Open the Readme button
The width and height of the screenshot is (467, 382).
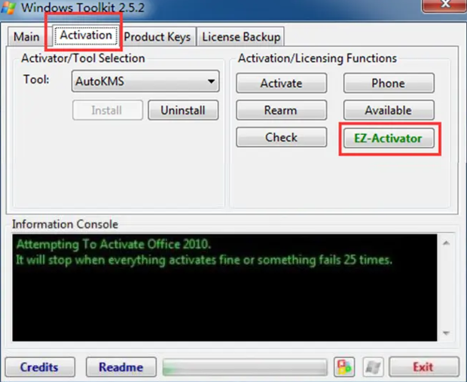click(121, 367)
